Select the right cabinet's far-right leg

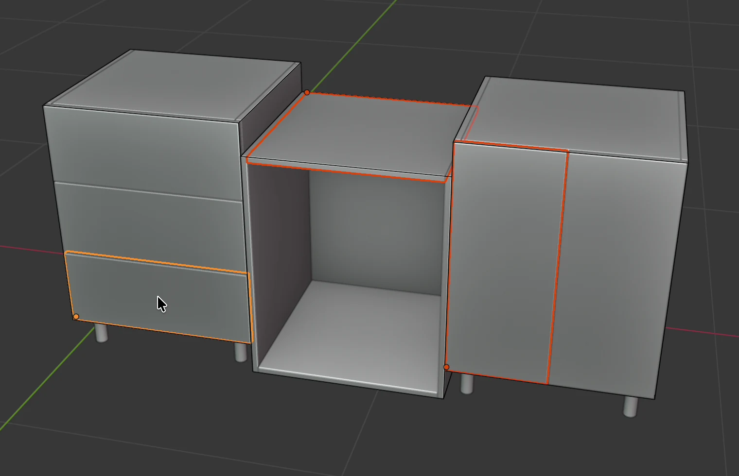coord(630,407)
